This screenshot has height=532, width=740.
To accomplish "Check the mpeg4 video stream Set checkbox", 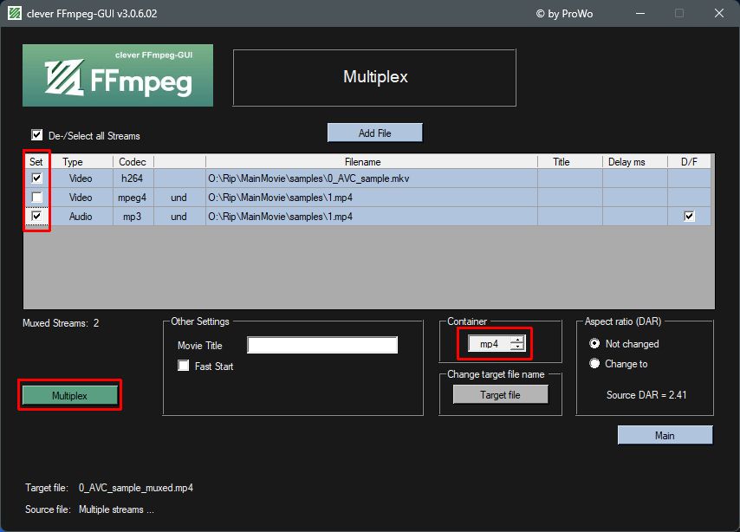I will point(36,198).
